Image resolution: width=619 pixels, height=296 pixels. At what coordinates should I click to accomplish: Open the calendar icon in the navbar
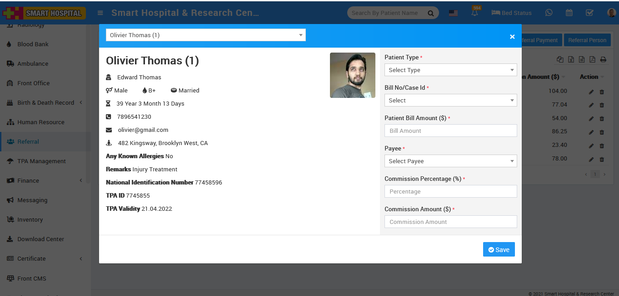click(569, 13)
